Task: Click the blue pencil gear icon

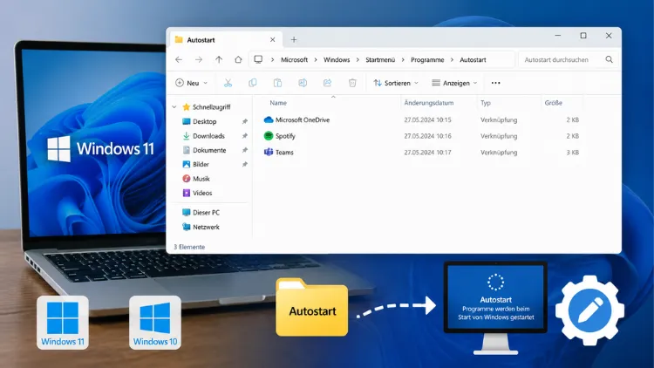Action: 589,310
